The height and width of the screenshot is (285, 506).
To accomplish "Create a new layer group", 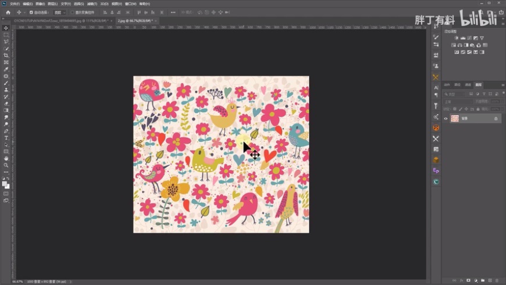I will pyautogui.click(x=483, y=280).
